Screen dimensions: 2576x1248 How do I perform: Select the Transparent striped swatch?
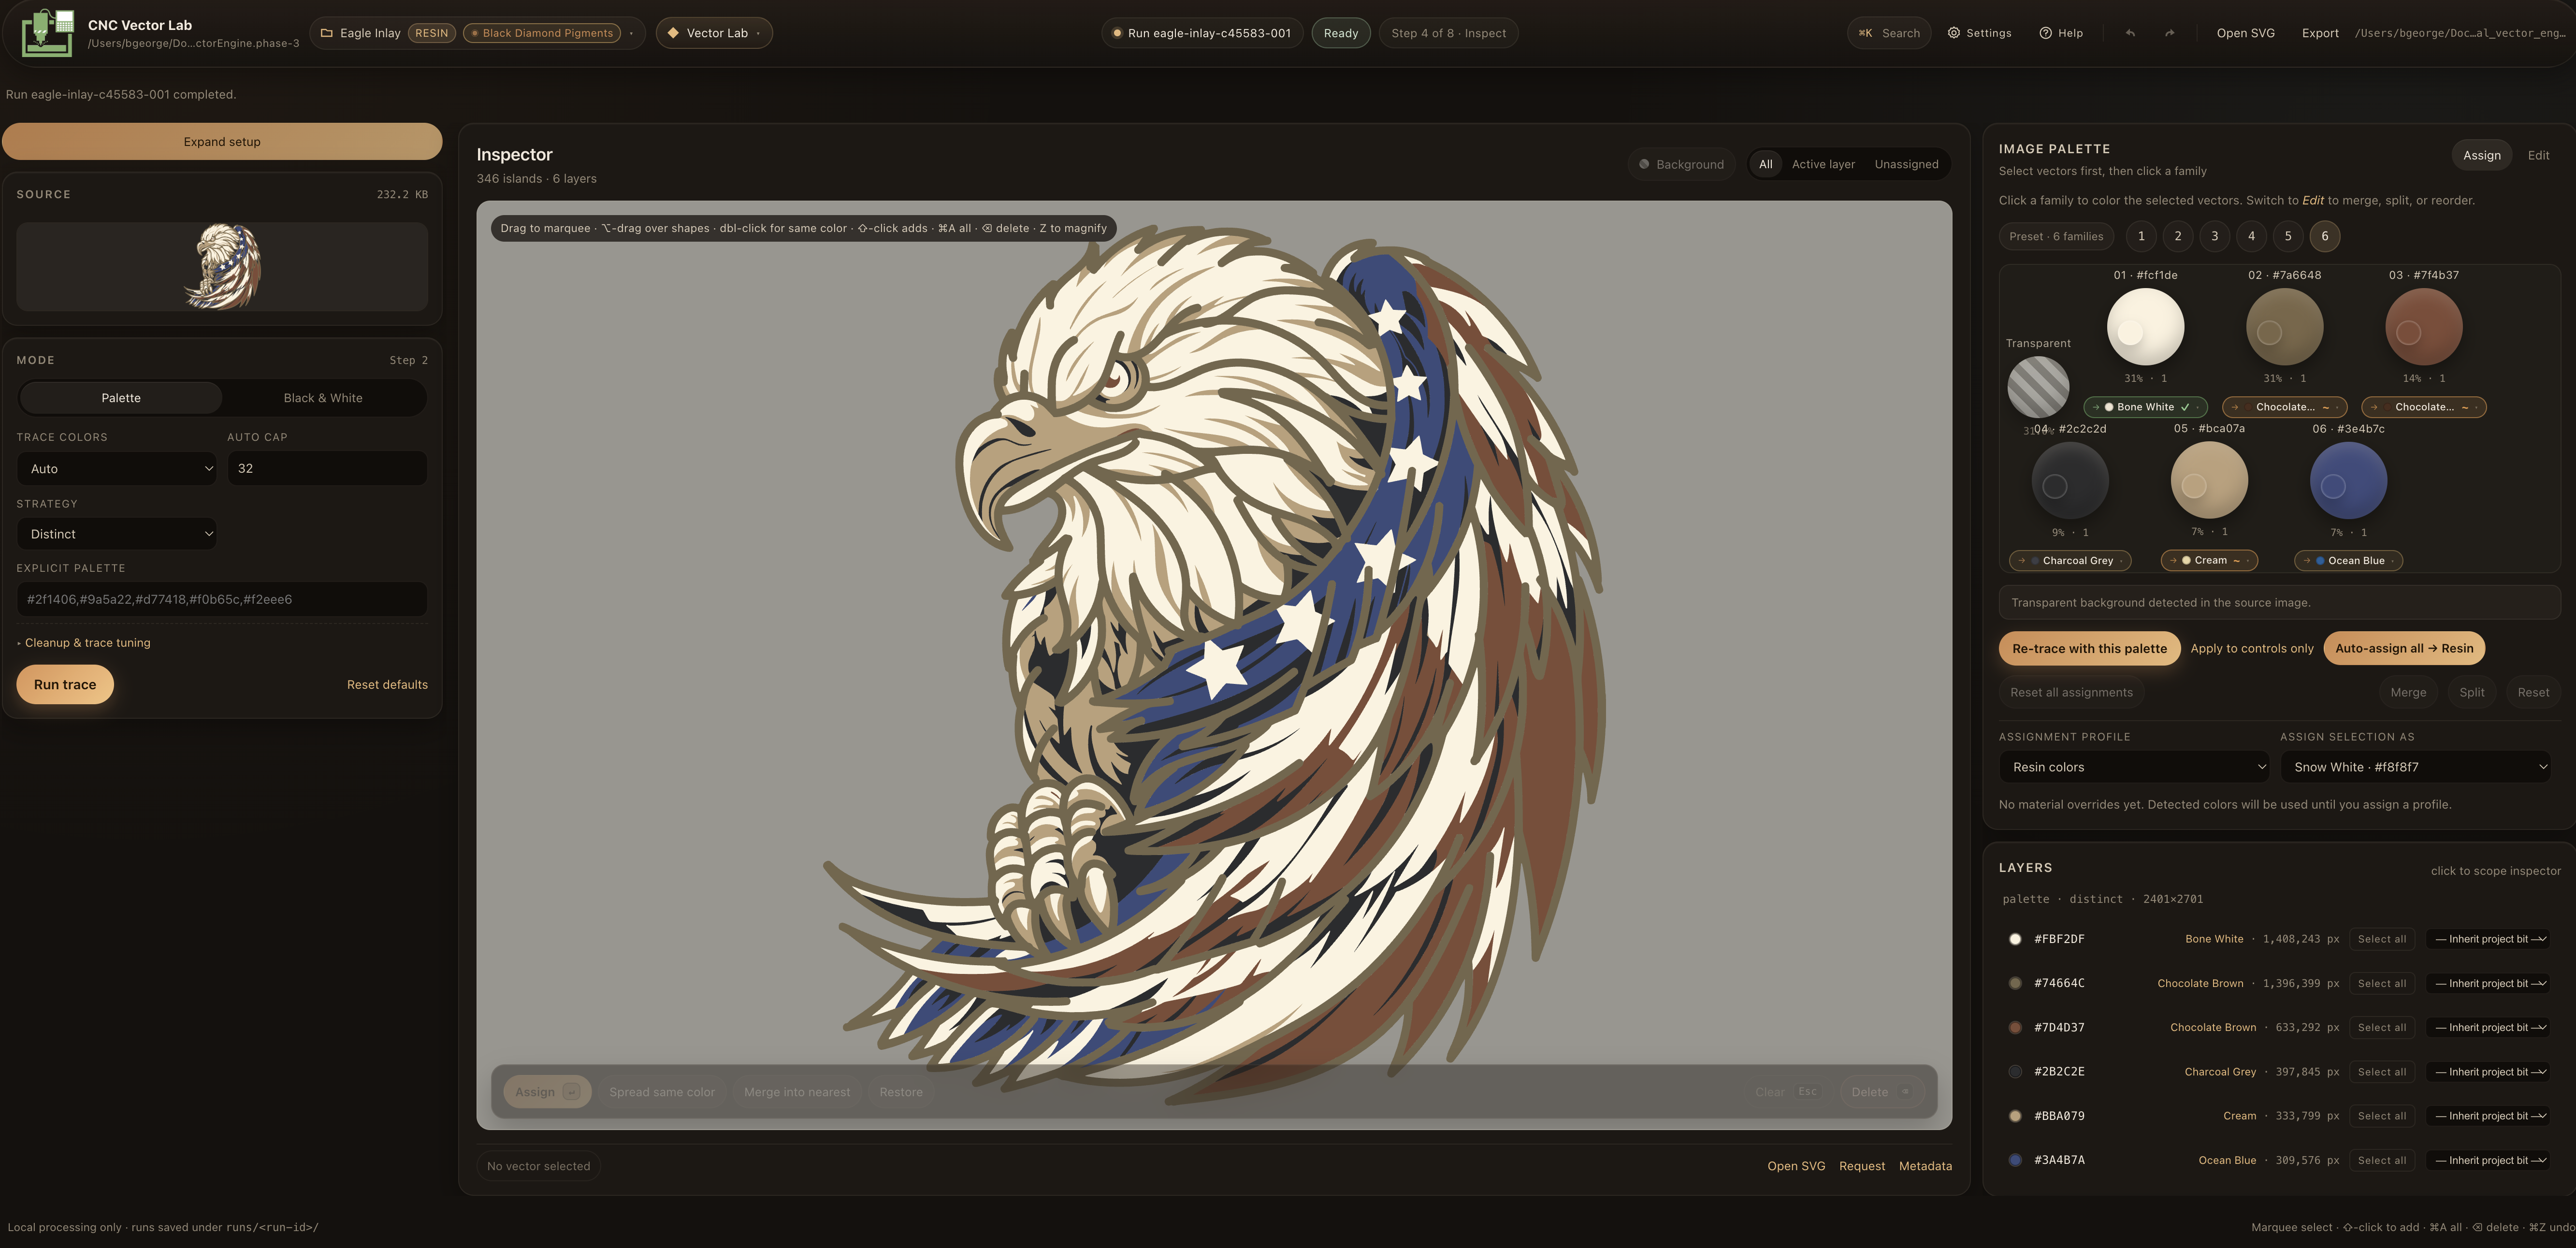point(2038,387)
